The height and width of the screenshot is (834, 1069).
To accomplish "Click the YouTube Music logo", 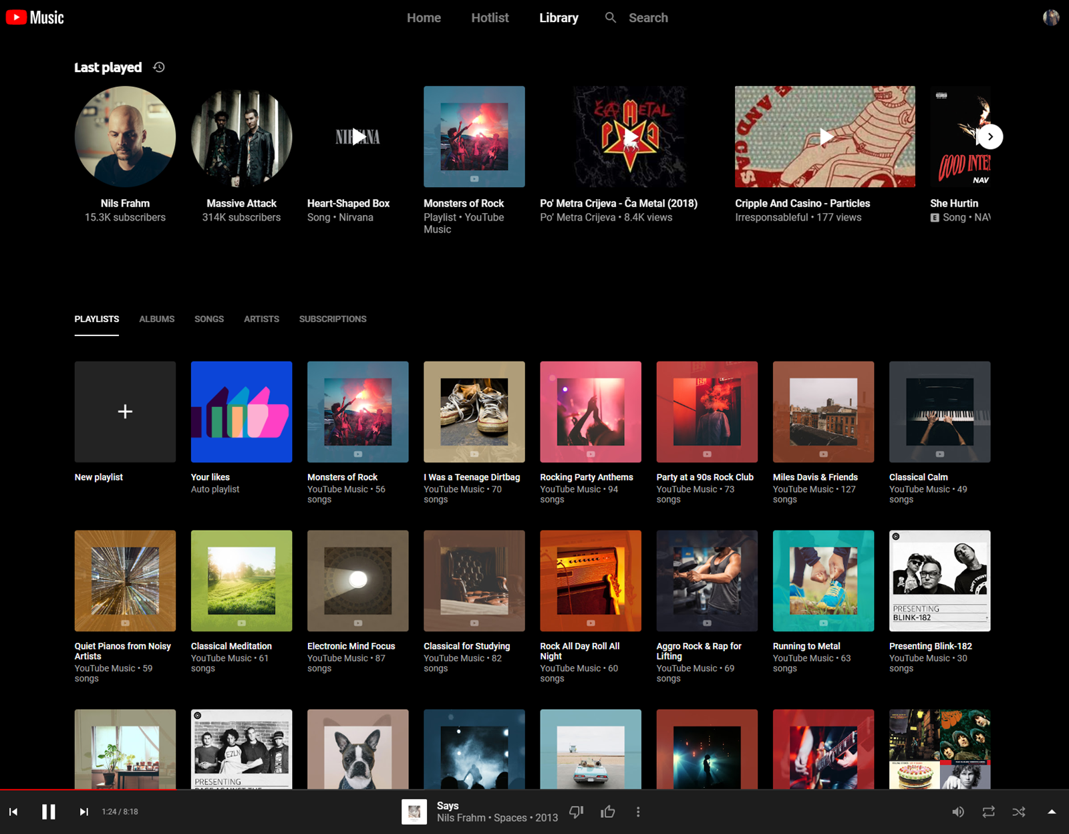I will click(35, 17).
